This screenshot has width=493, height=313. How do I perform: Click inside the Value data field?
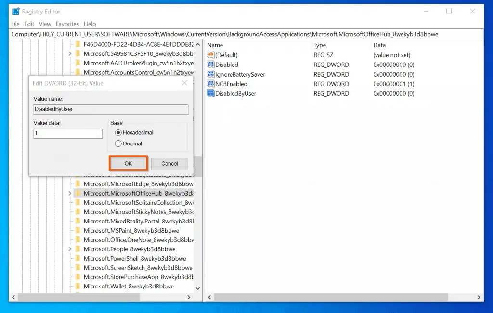tap(68, 133)
